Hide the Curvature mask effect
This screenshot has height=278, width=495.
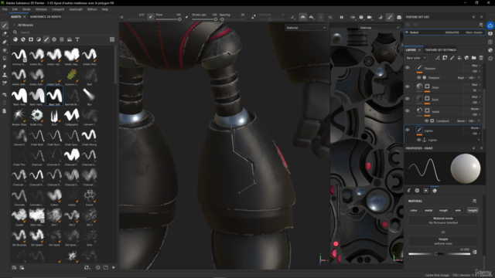pos(426,120)
